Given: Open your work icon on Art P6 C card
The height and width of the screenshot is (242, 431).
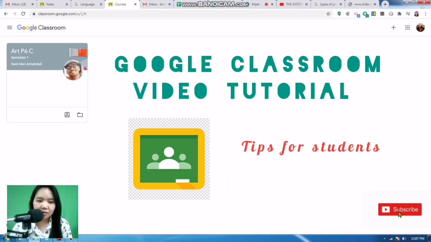Looking at the screenshot, I should (67, 115).
